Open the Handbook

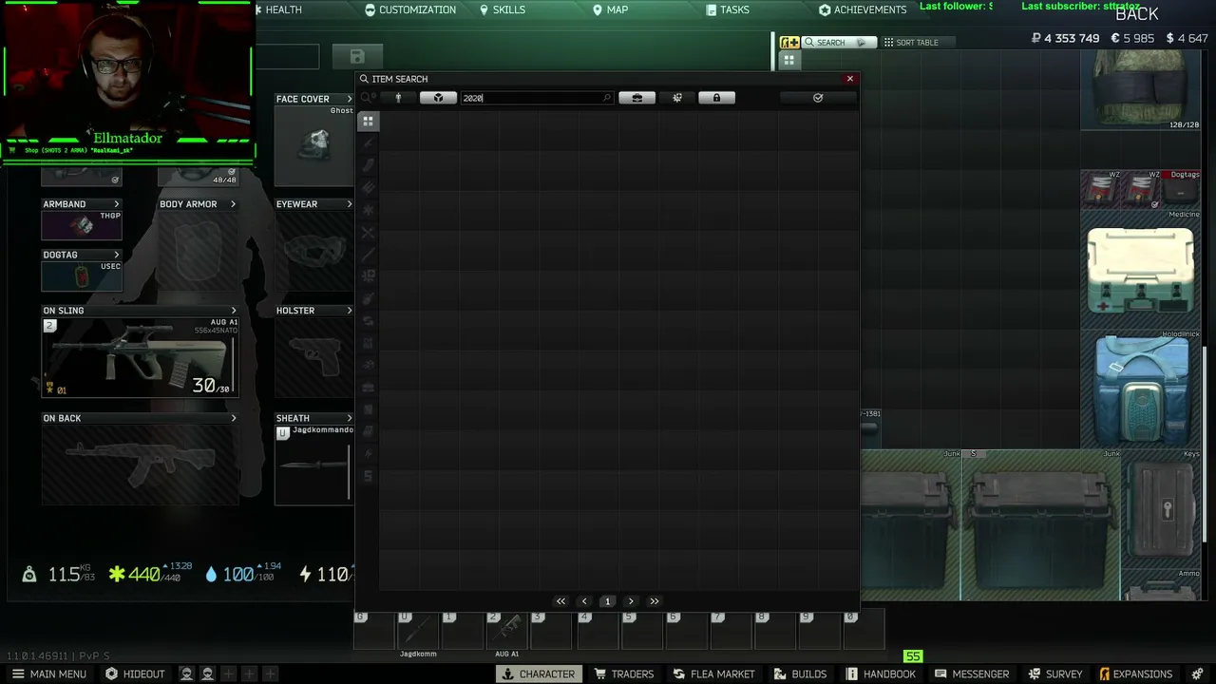point(881,674)
